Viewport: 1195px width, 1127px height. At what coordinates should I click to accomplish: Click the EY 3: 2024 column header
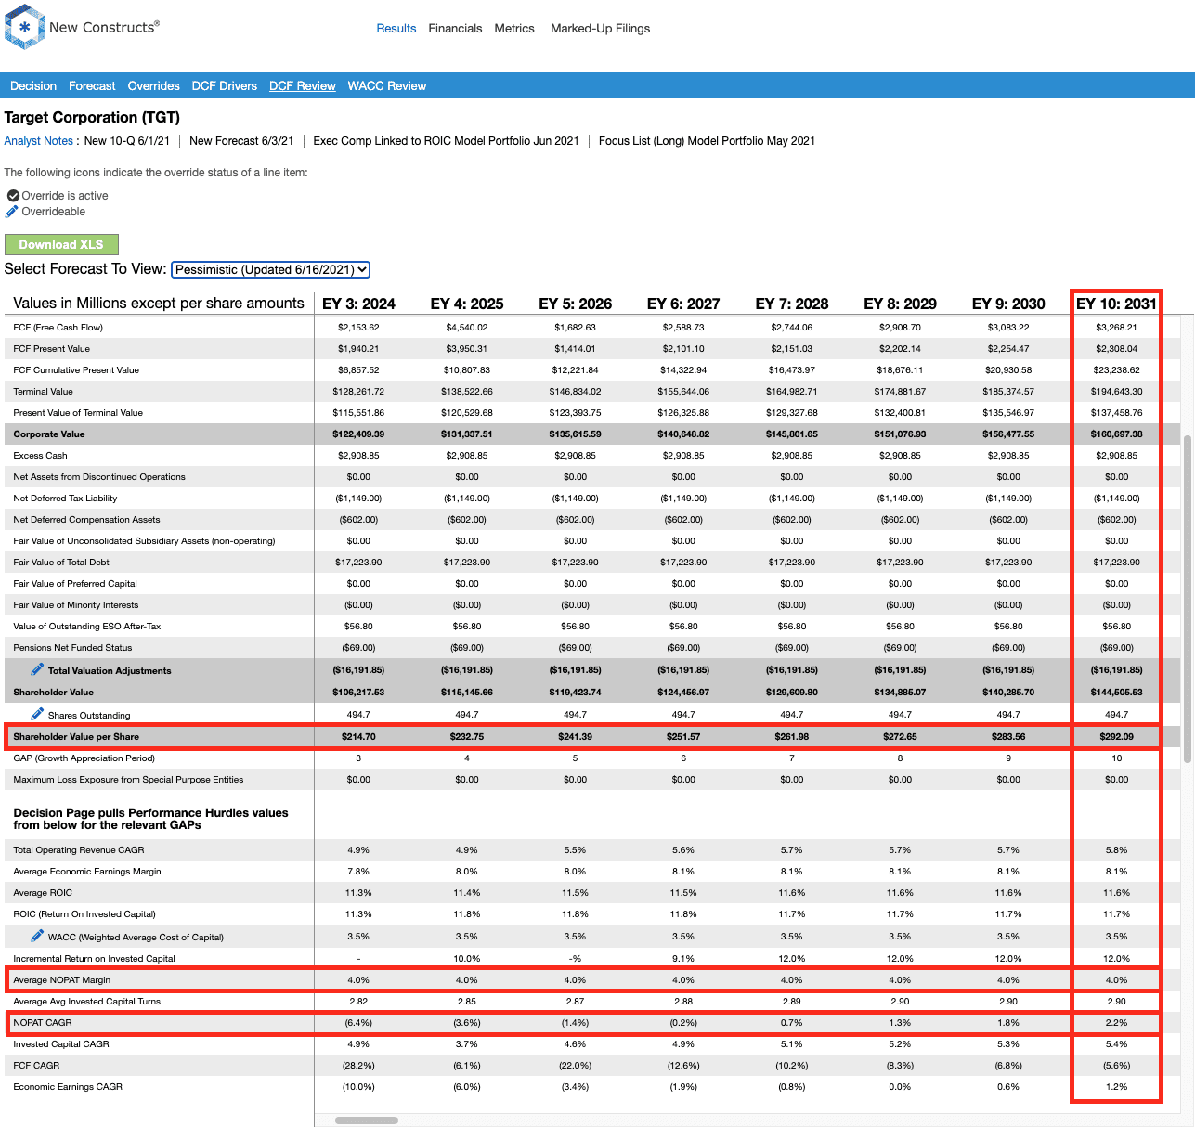[x=358, y=304]
